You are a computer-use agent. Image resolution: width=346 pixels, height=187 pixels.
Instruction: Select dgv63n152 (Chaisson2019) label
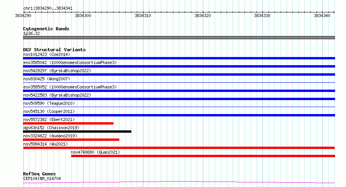click(x=51, y=128)
